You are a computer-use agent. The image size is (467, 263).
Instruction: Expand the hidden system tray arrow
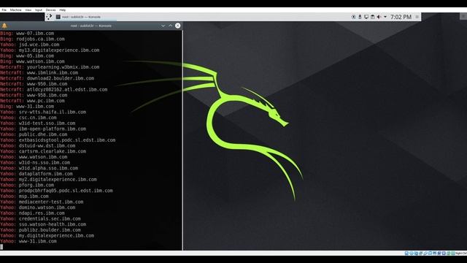pyautogui.click(x=385, y=17)
